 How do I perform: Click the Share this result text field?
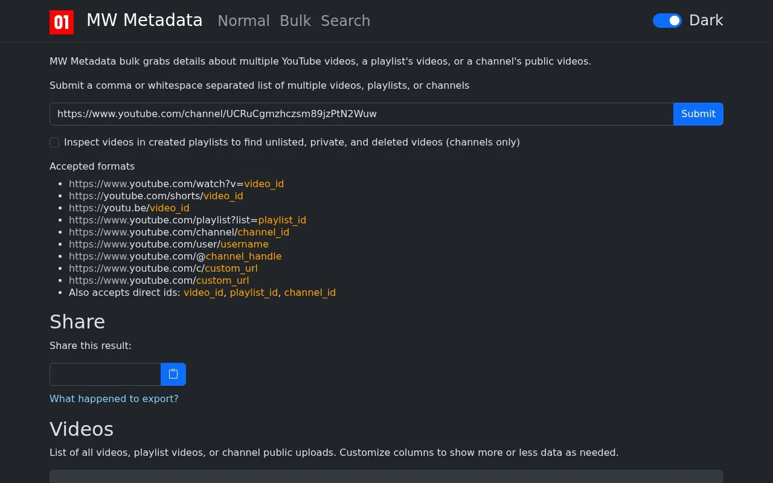(x=105, y=374)
